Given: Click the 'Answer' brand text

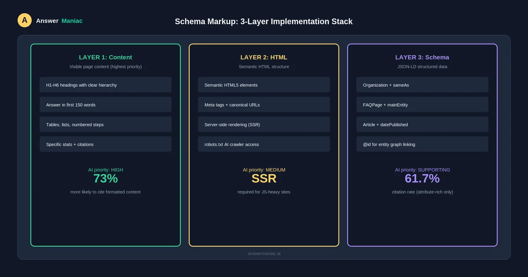Looking at the screenshot, I should click(x=47, y=21).
